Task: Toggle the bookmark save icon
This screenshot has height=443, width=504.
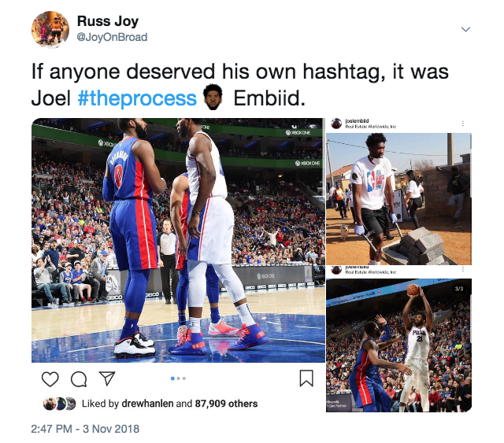Action: (x=306, y=378)
